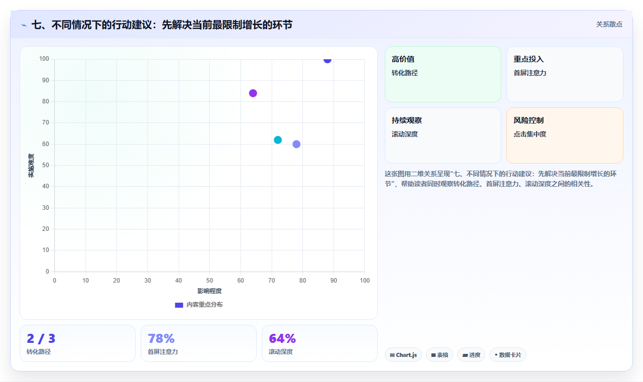Click the 实施难度 y-axis title

31,165
